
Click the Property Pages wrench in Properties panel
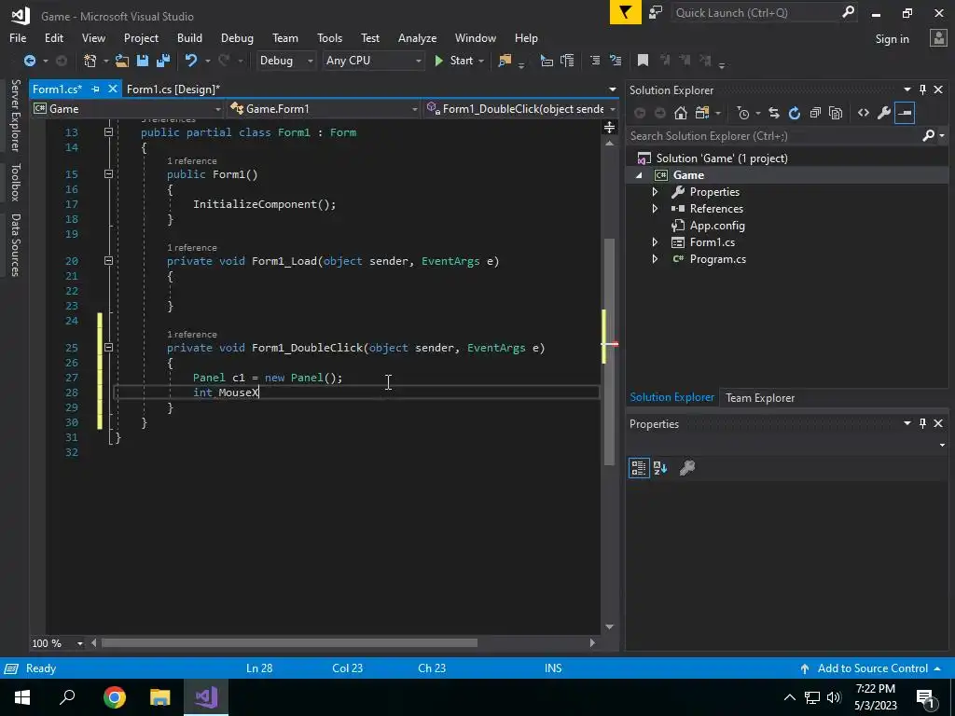click(687, 468)
